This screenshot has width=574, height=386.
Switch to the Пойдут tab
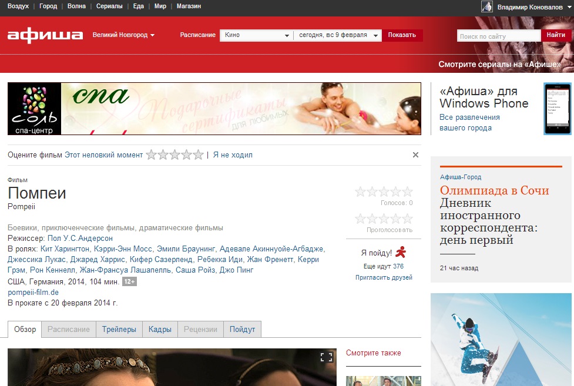click(242, 329)
